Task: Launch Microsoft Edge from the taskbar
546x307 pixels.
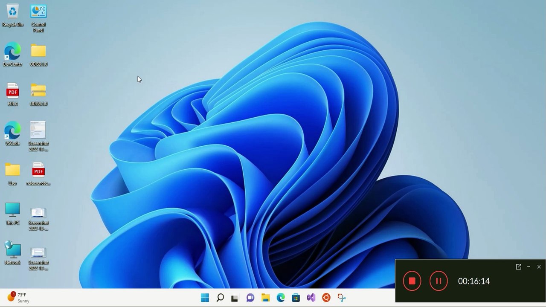Action: pyautogui.click(x=281, y=298)
